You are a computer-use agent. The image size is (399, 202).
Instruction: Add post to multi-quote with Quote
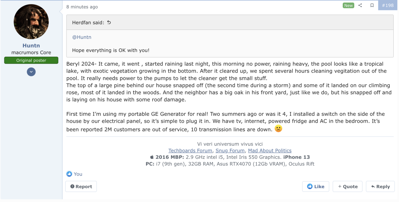[348, 186]
